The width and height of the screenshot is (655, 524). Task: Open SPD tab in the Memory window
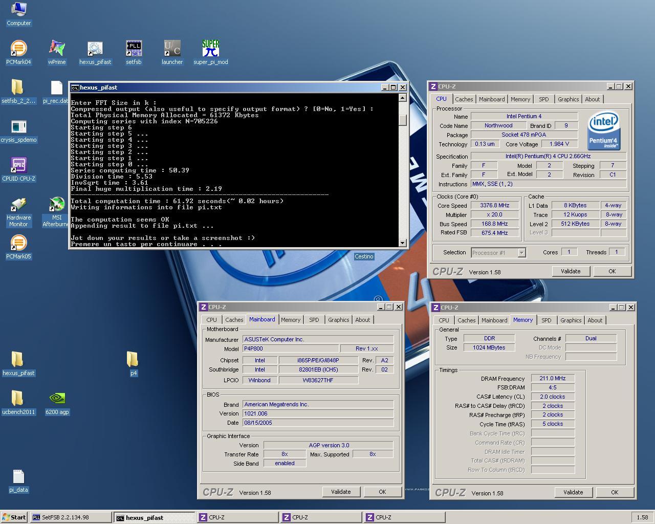[x=547, y=320]
